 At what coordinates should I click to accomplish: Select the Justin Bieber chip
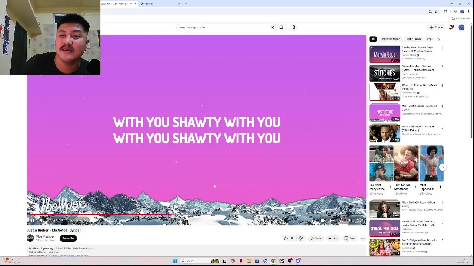coord(413,39)
